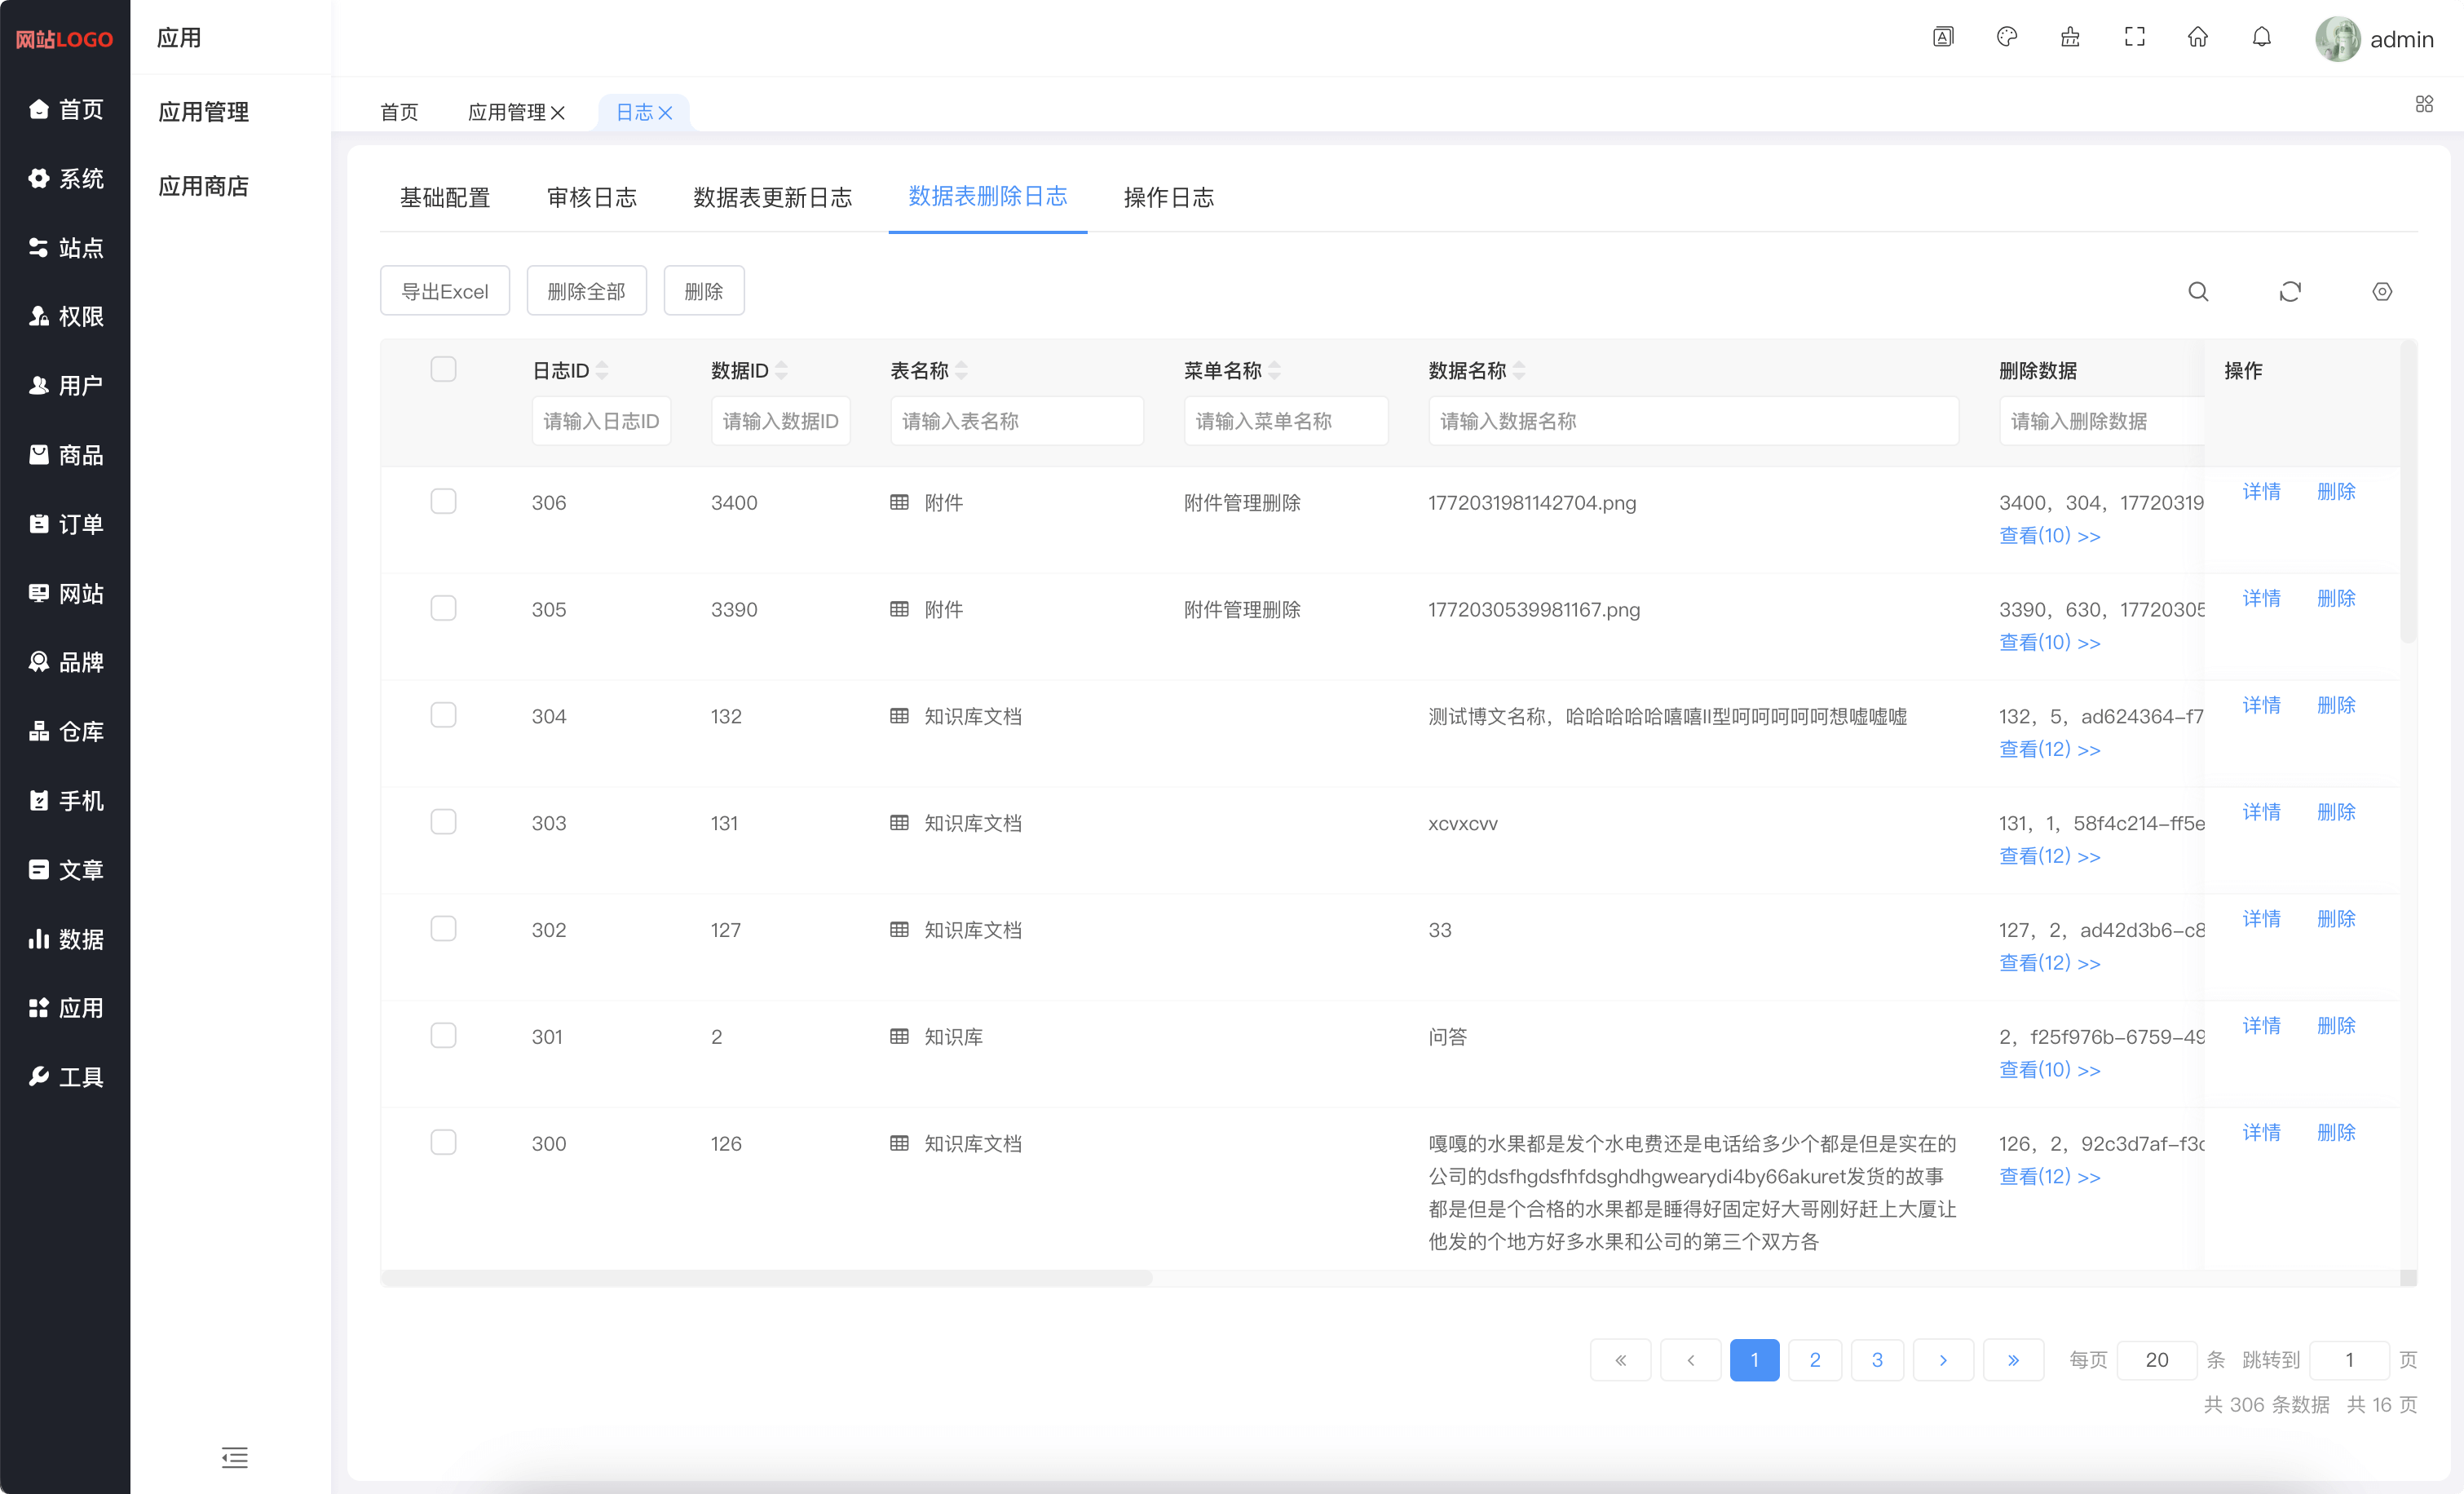
Task: Open 应用商店 in submenu
Action: point(203,186)
